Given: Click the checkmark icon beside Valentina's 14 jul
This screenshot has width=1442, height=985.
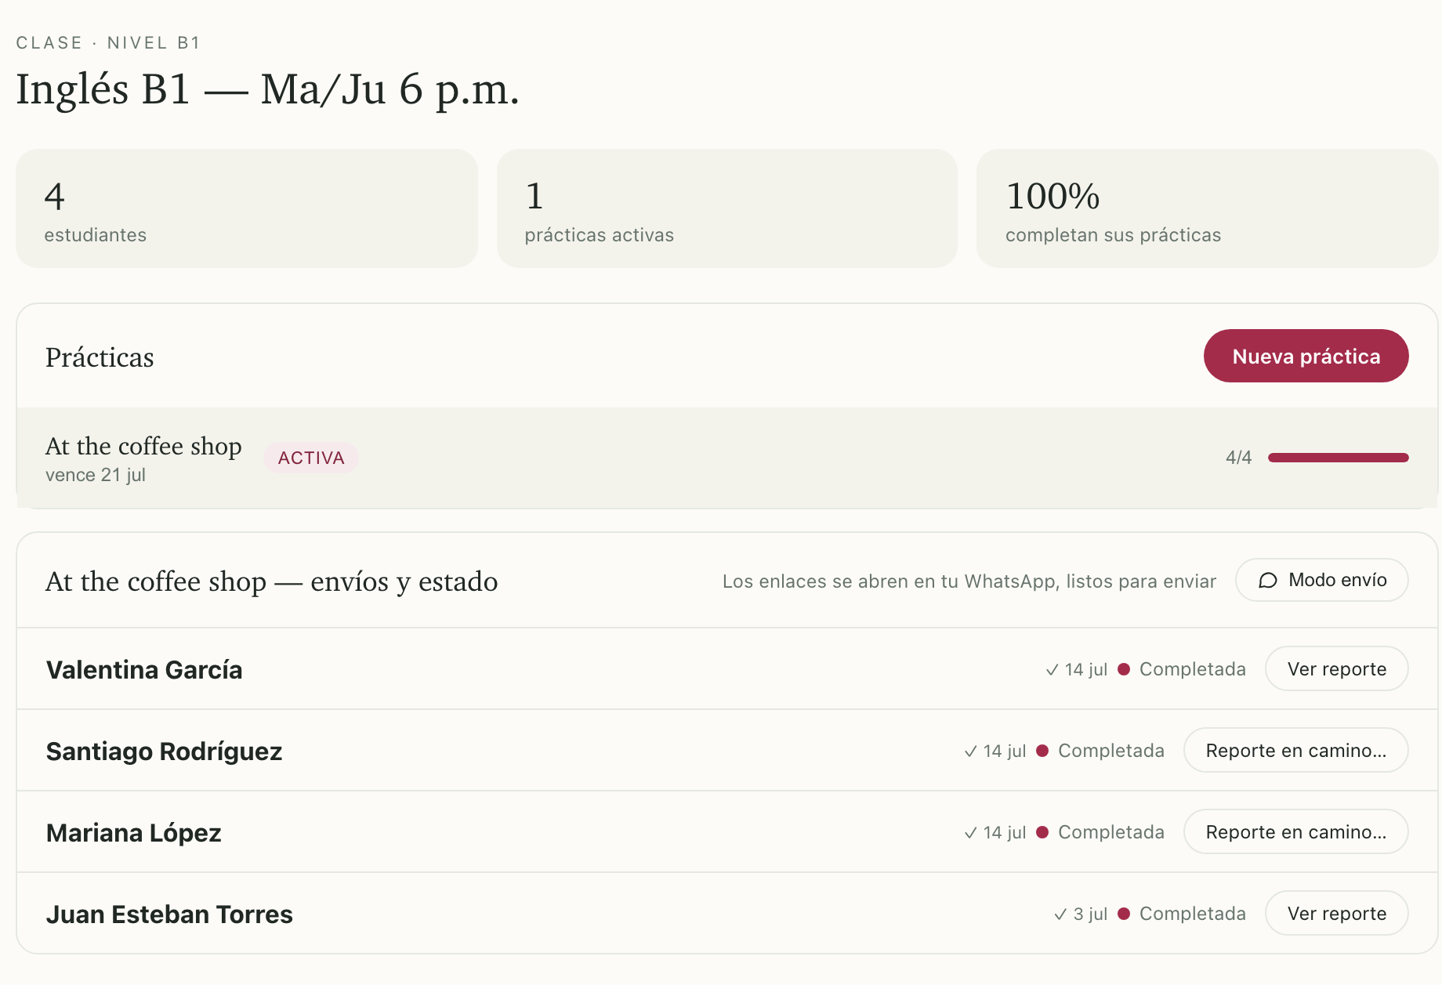Looking at the screenshot, I should pyautogui.click(x=1053, y=670).
